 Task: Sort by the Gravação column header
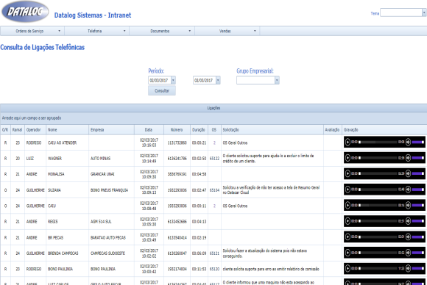[x=384, y=129]
